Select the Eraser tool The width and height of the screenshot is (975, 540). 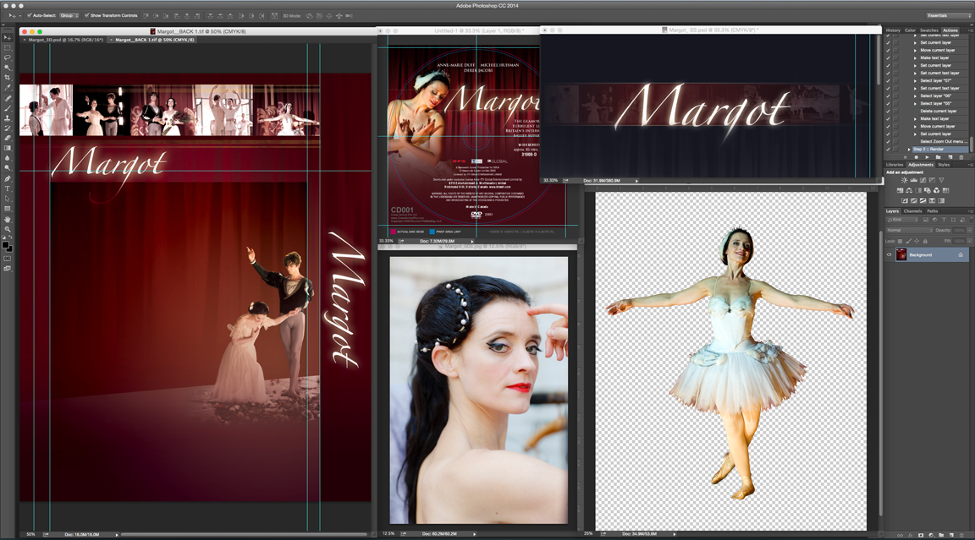click(x=8, y=138)
